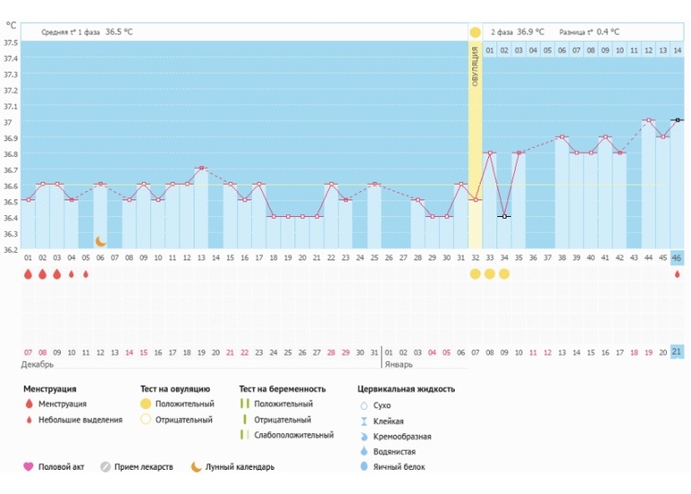Click the yellow circle above the ОВУЛЯЦИЯ column
The width and height of the screenshot is (691, 494).
click(475, 32)
